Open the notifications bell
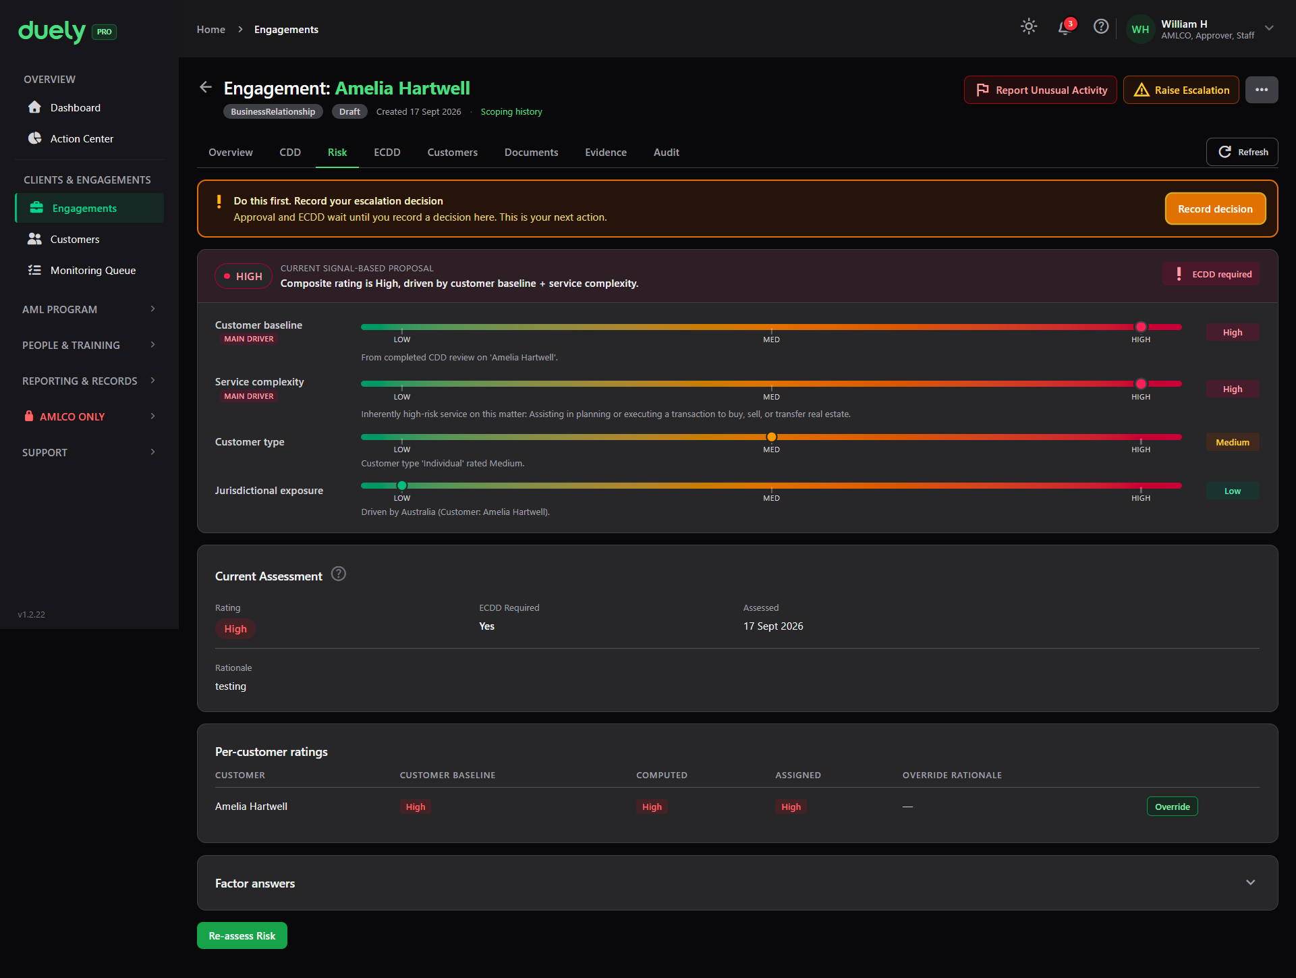This screenshot has height=978, width=1296. (1065, 27)
